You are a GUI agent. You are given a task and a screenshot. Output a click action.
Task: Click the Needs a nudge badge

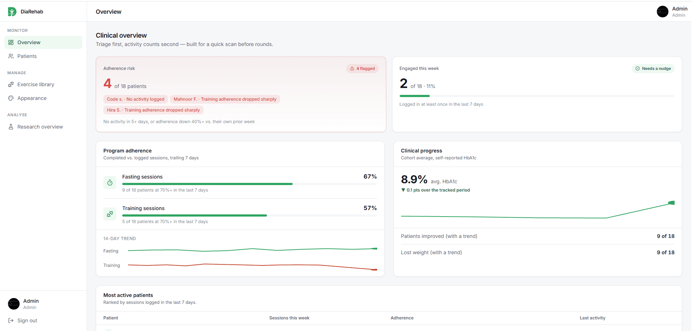(x=653, y=68)
